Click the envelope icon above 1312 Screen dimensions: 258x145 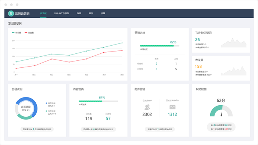pyautogui.click(x=172, y=107)
